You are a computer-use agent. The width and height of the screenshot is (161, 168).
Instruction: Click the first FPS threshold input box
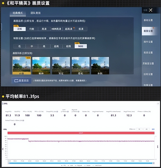(139, 129)
